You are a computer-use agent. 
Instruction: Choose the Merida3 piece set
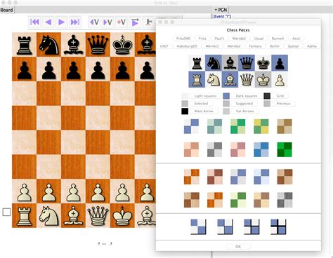point(239,39)
